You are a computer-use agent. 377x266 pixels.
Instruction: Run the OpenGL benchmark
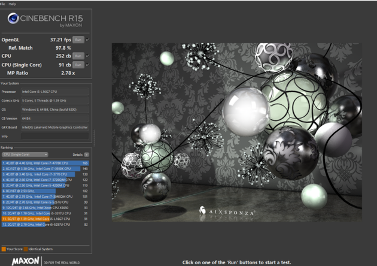pos(78,40)
